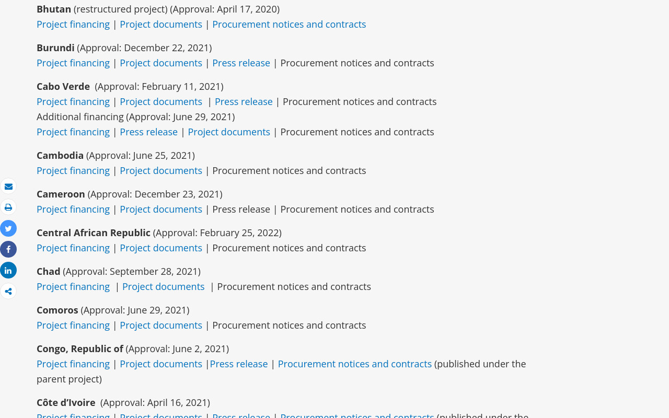Share on LinkedIn icon
The width and height of the screenshot is (669, 418).
click(x=8, y=270)
